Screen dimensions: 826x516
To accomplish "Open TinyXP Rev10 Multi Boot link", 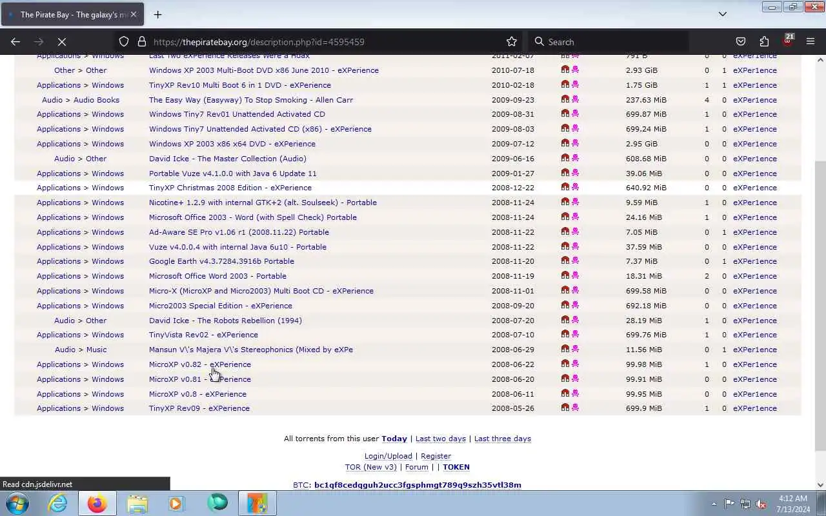I will (240, 85).
